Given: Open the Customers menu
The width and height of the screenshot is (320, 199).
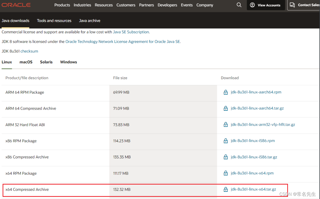Looking at the screenshot, I should click(126, 5).
